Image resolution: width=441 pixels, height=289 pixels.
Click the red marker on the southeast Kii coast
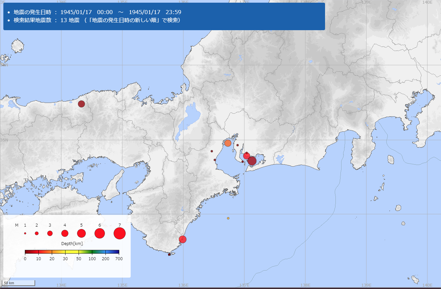(183, 239)
